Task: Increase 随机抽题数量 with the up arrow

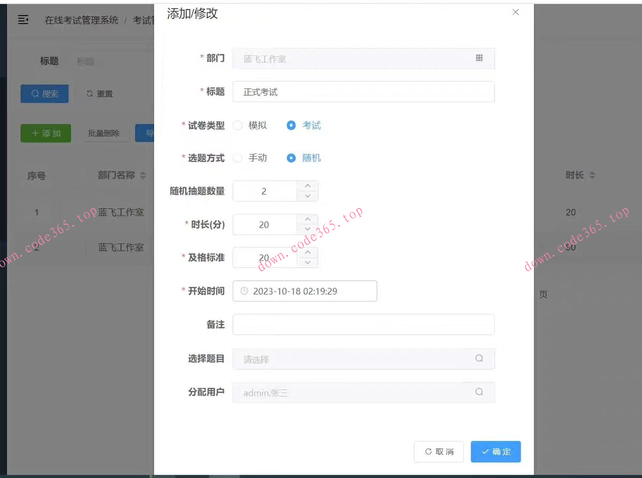Action: [x=308, y=186]
